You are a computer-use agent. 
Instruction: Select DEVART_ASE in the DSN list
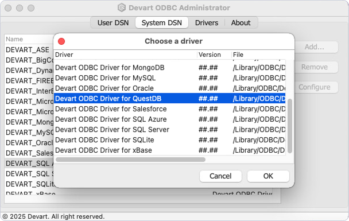29,50
